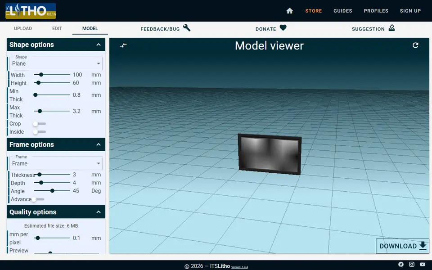Open the Store menu item
The image size is (432, 270).
pos(314,11)
